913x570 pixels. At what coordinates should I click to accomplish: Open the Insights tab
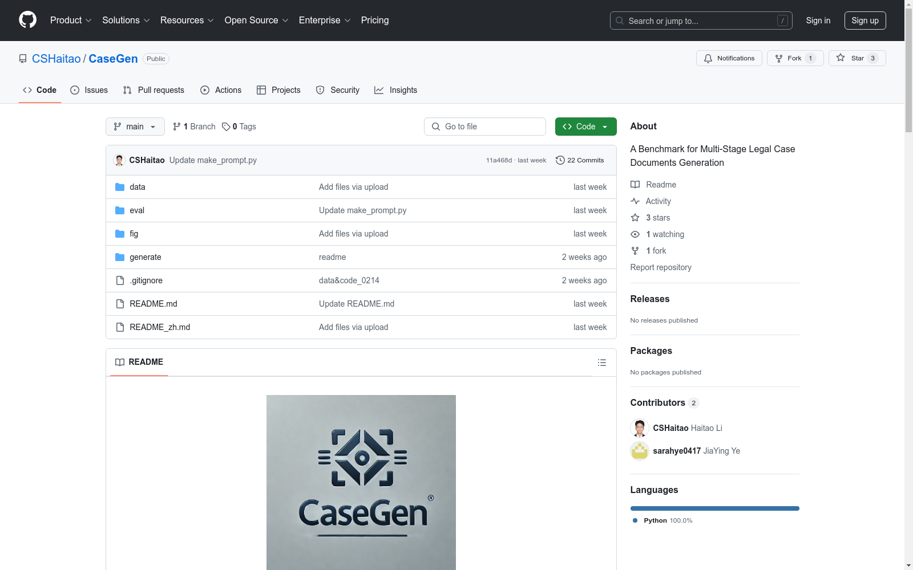point(396,90)
